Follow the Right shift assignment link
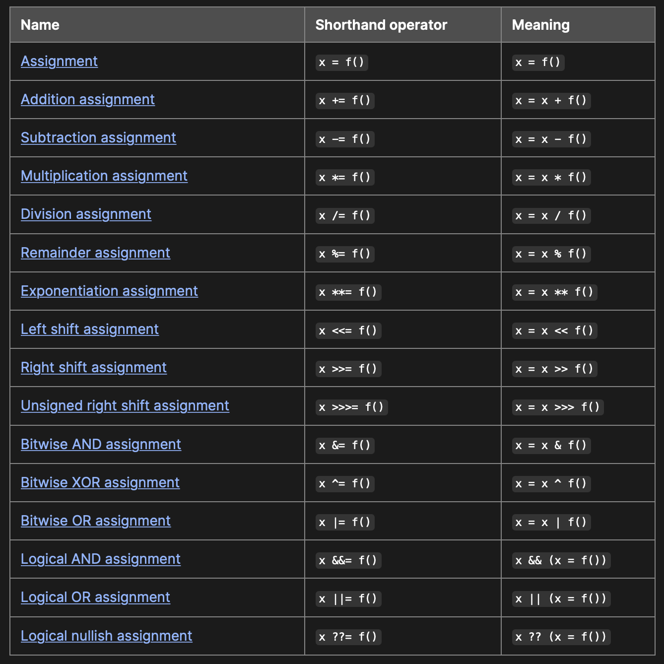Image resolution: width=664 pixels, height=664 pixels. 93,367
